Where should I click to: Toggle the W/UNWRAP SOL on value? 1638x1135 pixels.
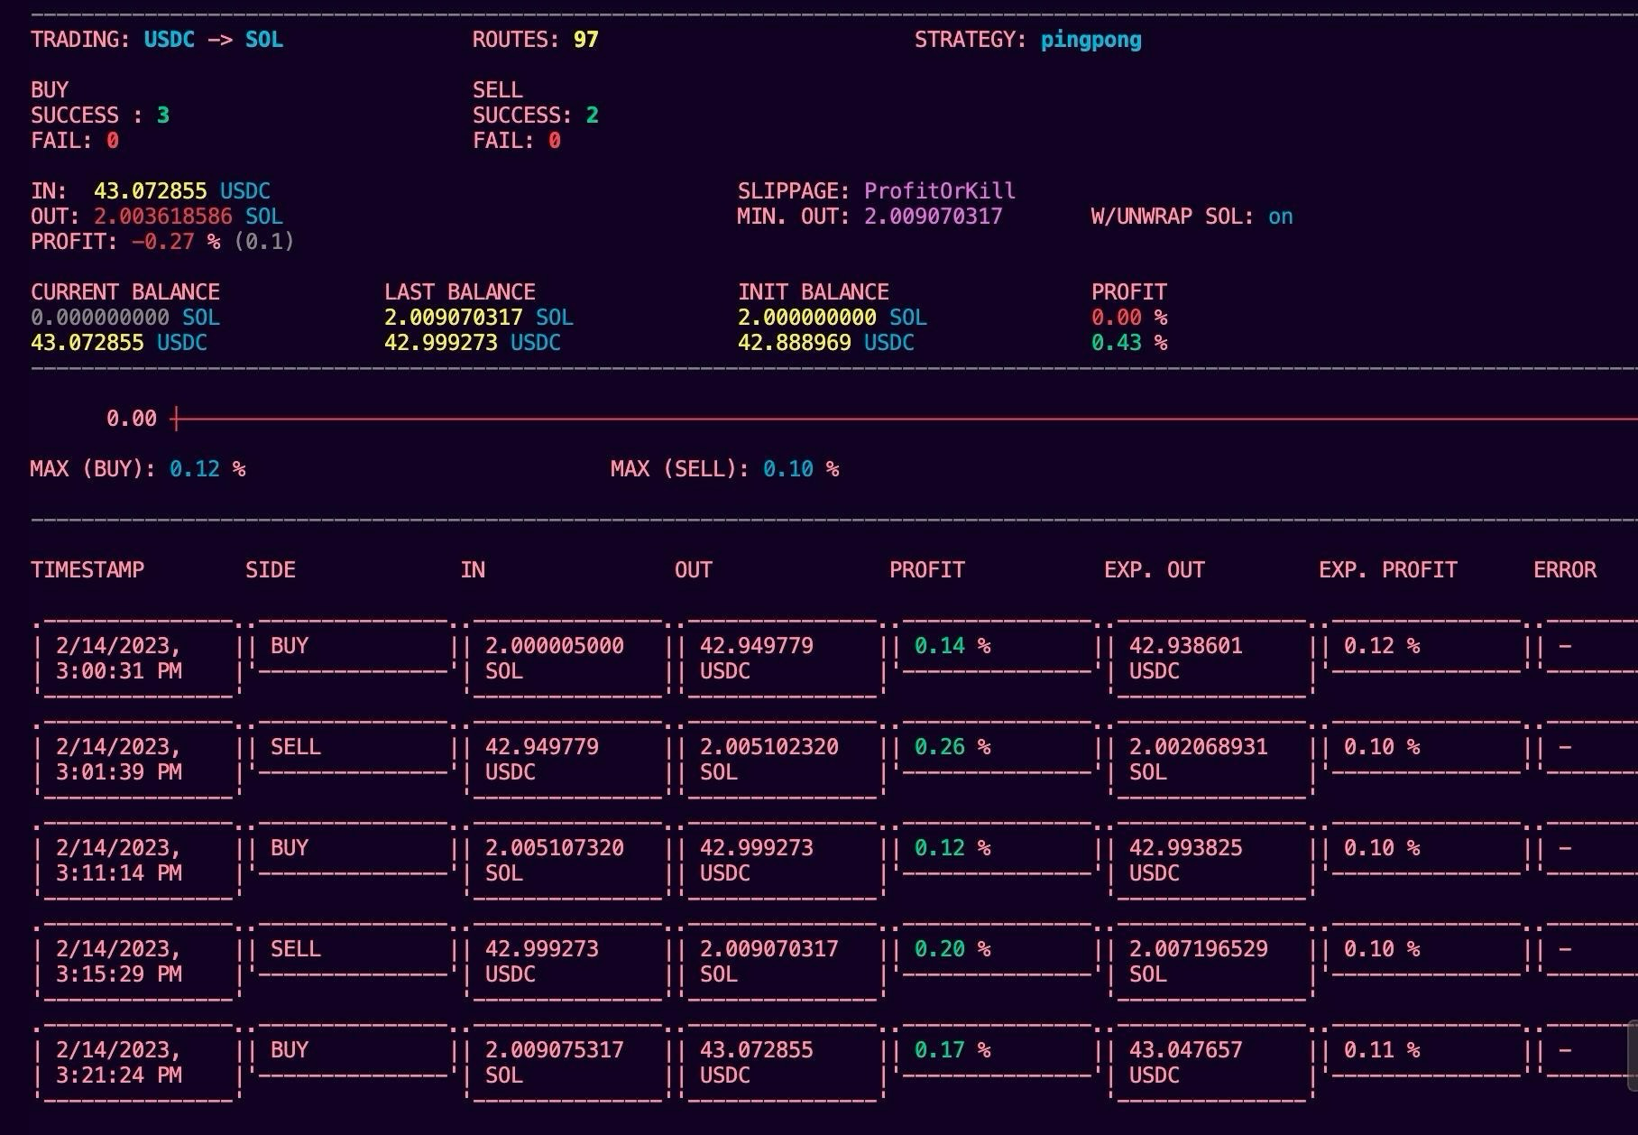pos(1280,217)
